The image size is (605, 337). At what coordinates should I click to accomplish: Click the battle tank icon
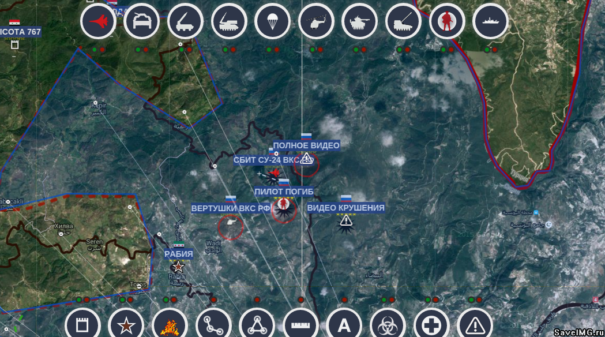(359, 22)
